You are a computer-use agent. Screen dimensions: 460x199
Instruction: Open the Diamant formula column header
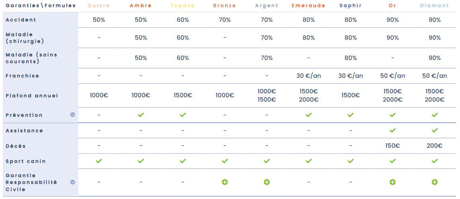[435, 6]
